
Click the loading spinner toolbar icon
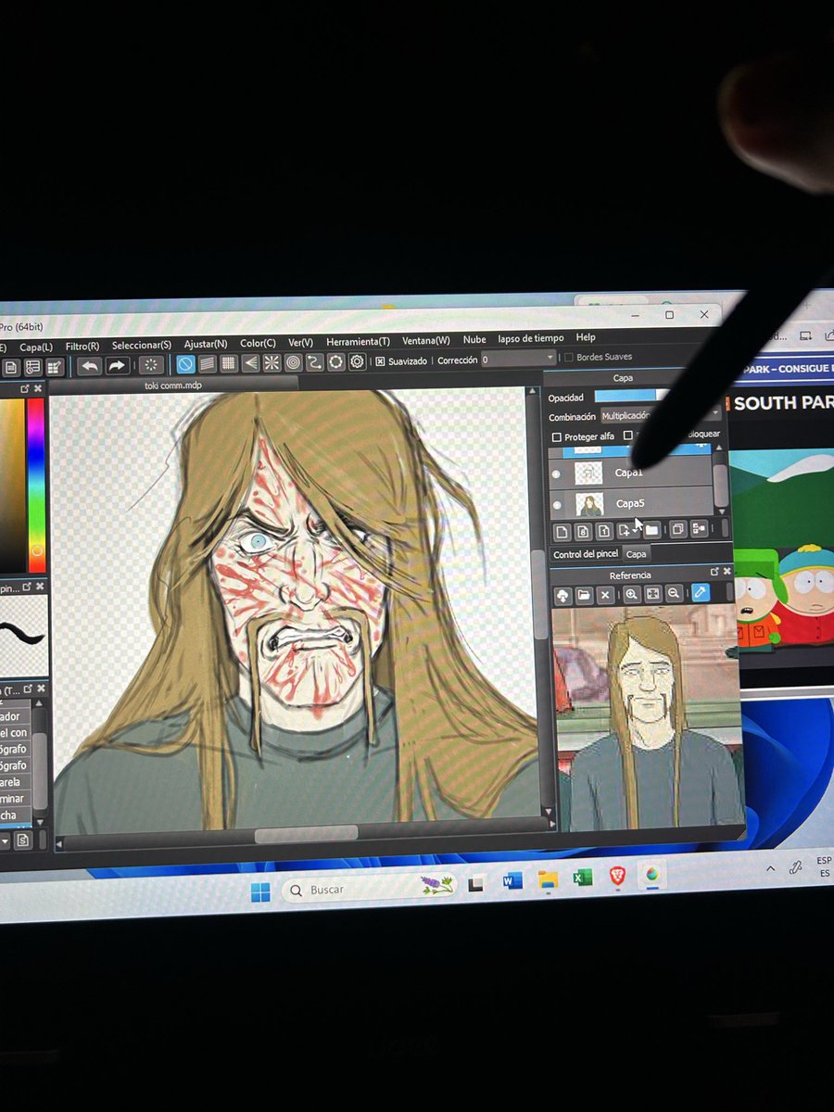(151, 365)
